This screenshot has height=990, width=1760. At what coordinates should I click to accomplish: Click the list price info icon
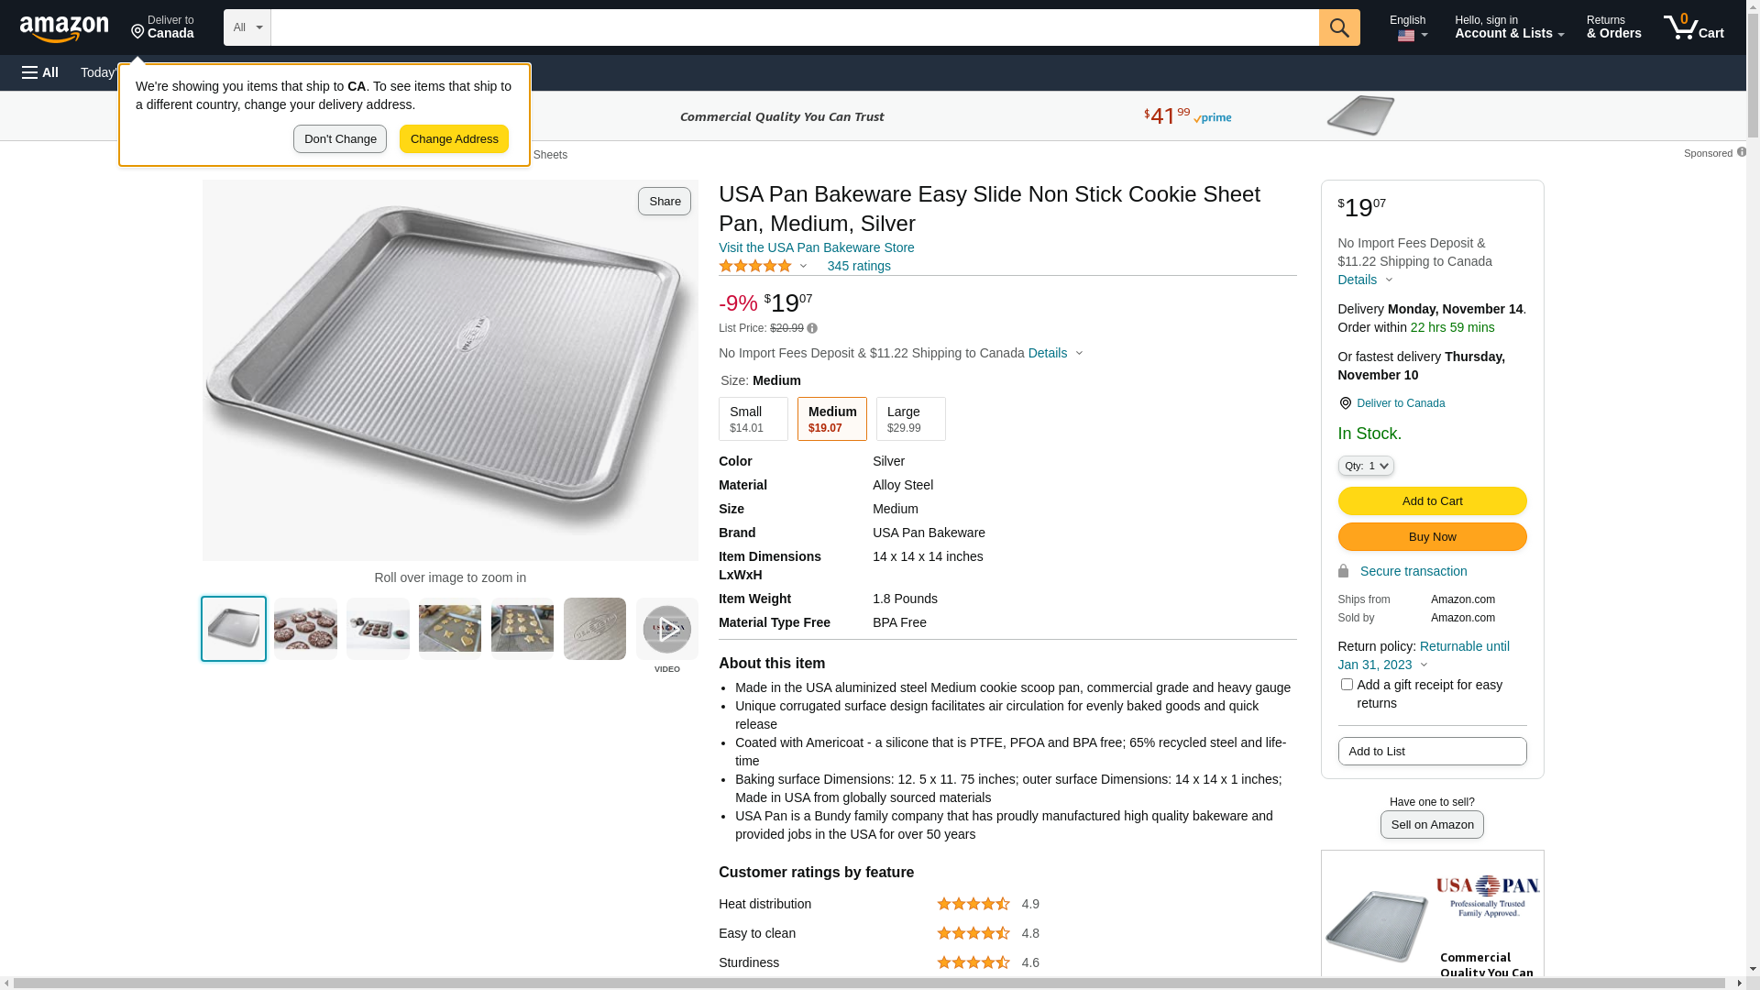812,328
